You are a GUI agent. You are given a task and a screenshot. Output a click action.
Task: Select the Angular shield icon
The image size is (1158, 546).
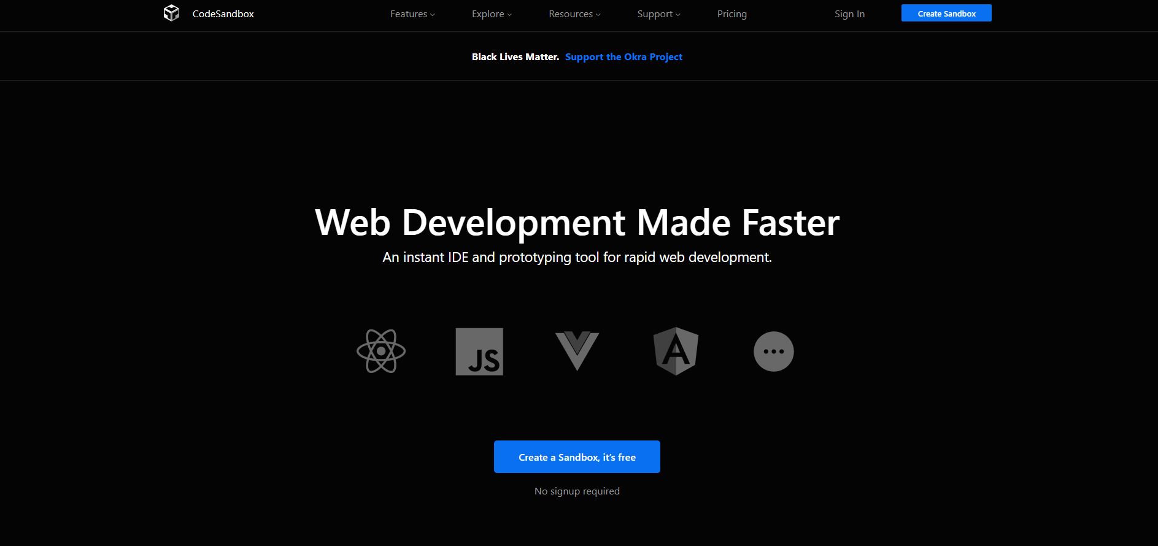click(x=676, y=351)
